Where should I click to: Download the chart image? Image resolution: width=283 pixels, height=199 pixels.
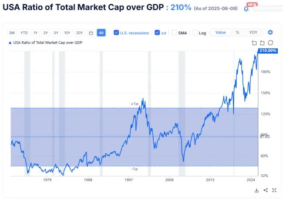click(257, 190)
